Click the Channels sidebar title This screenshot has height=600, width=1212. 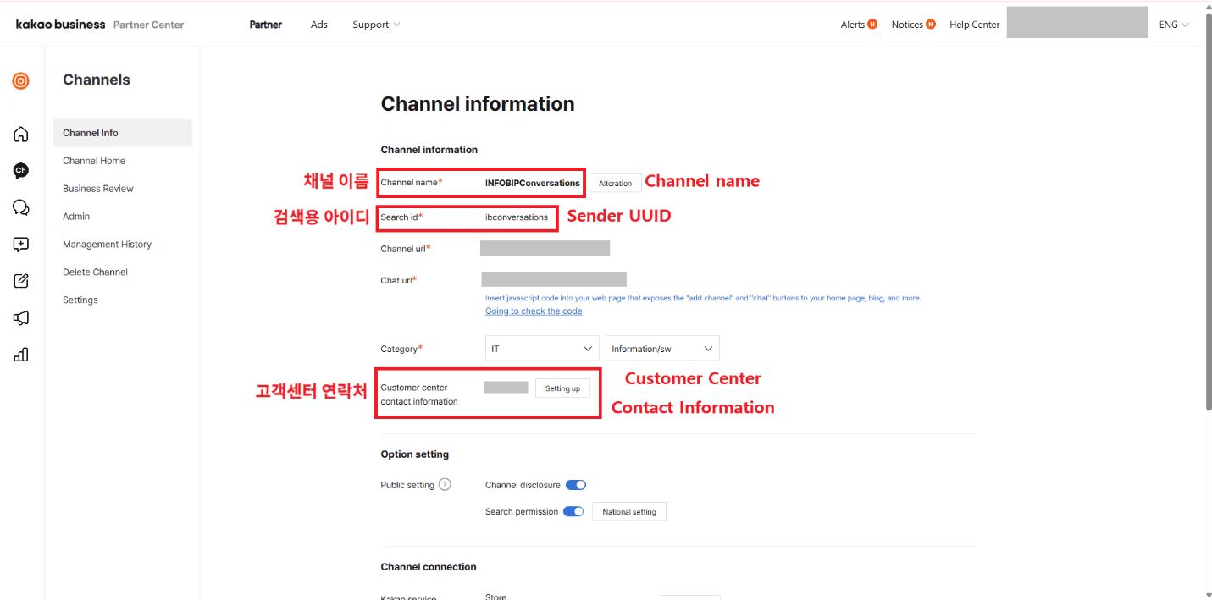[x=97, y=80]
